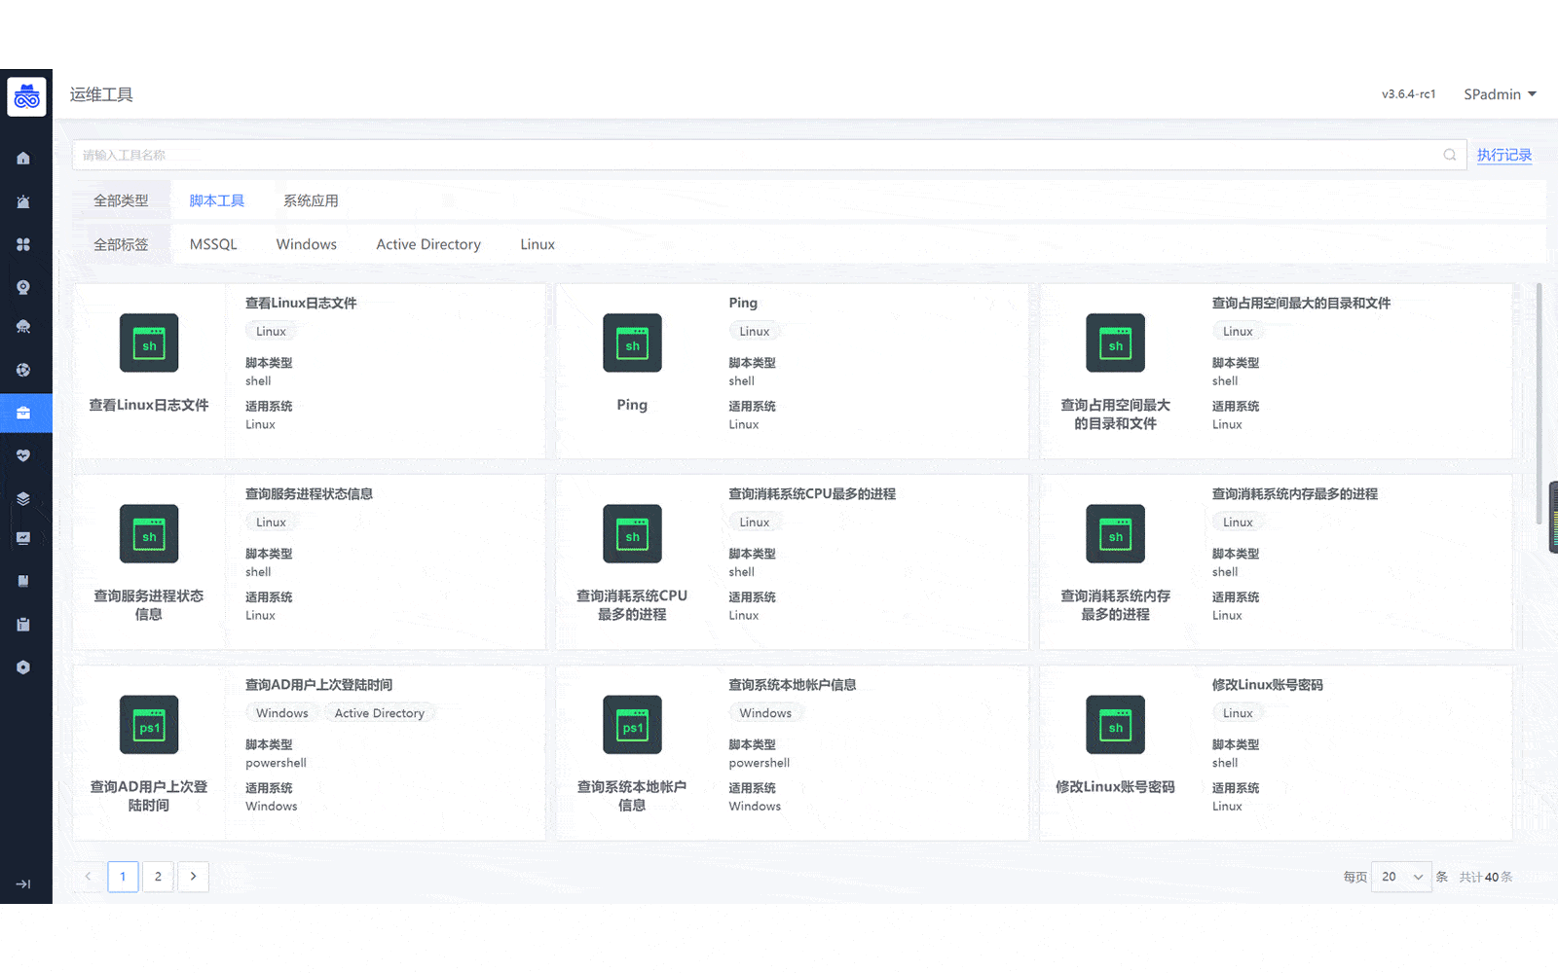Open the heartbeat health icon in sidebar
The image size is (1558, 973).
point(23,455)
